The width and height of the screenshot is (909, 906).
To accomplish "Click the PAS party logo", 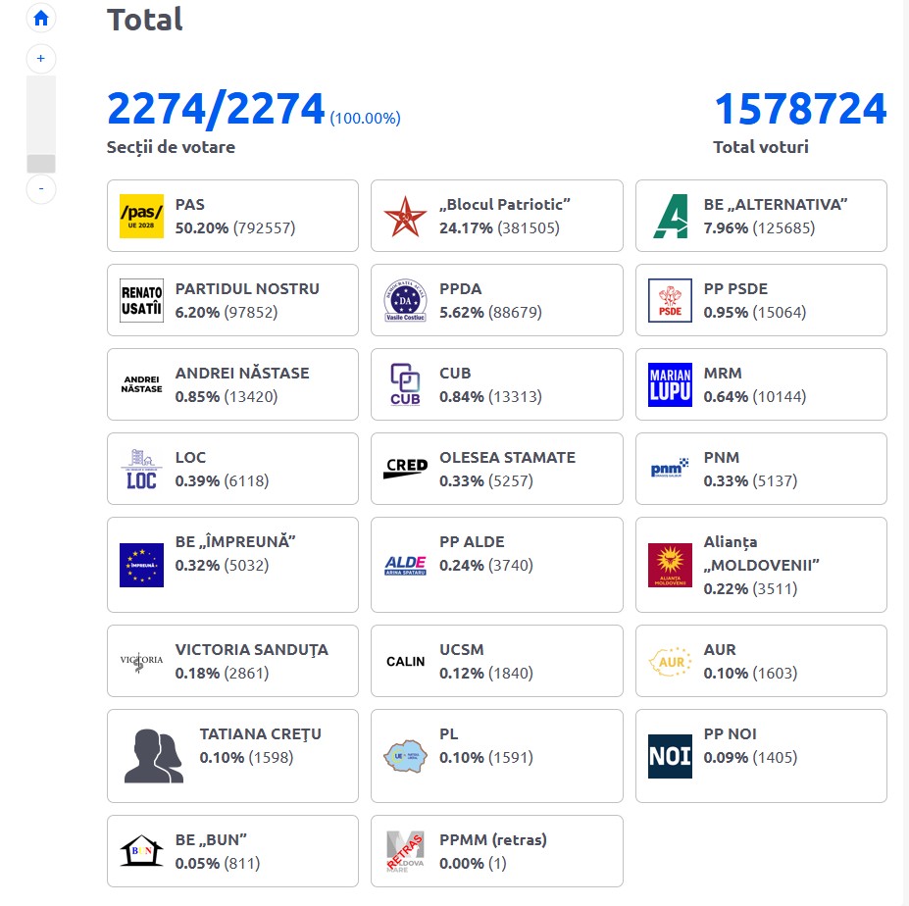I will (141, 217).
